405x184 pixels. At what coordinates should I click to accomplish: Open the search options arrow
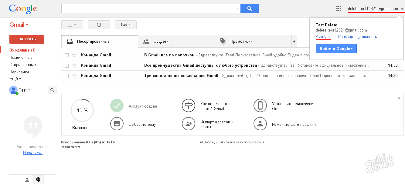pos(237,8)
